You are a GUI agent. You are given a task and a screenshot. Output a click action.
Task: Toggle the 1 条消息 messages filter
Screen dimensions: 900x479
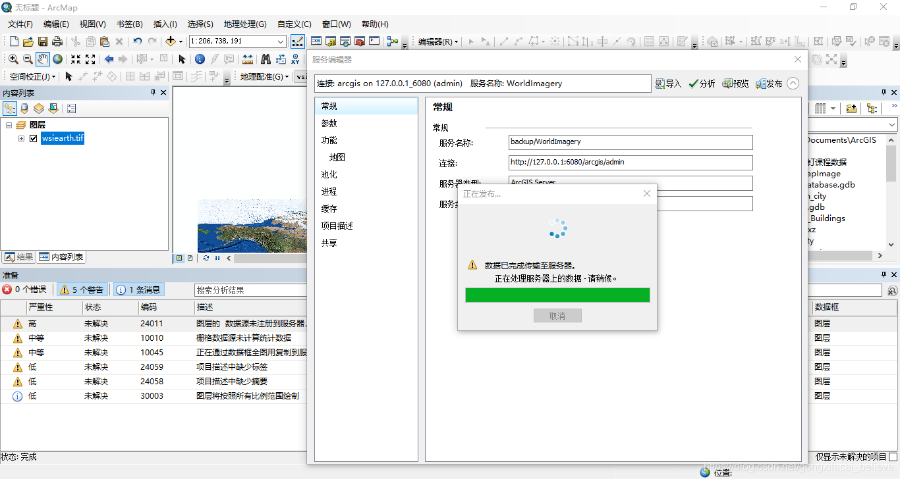pos(139,290)
